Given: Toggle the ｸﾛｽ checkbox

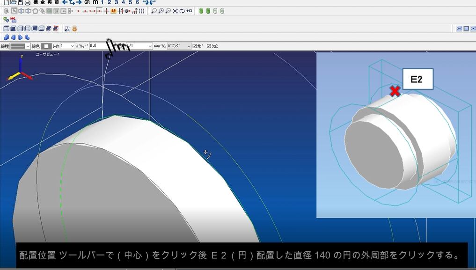Looking at the screenshot, I should tap(209, 46).
